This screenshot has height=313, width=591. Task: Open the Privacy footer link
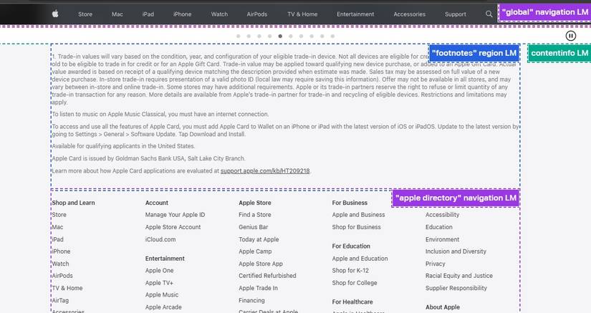pos(436,264)
